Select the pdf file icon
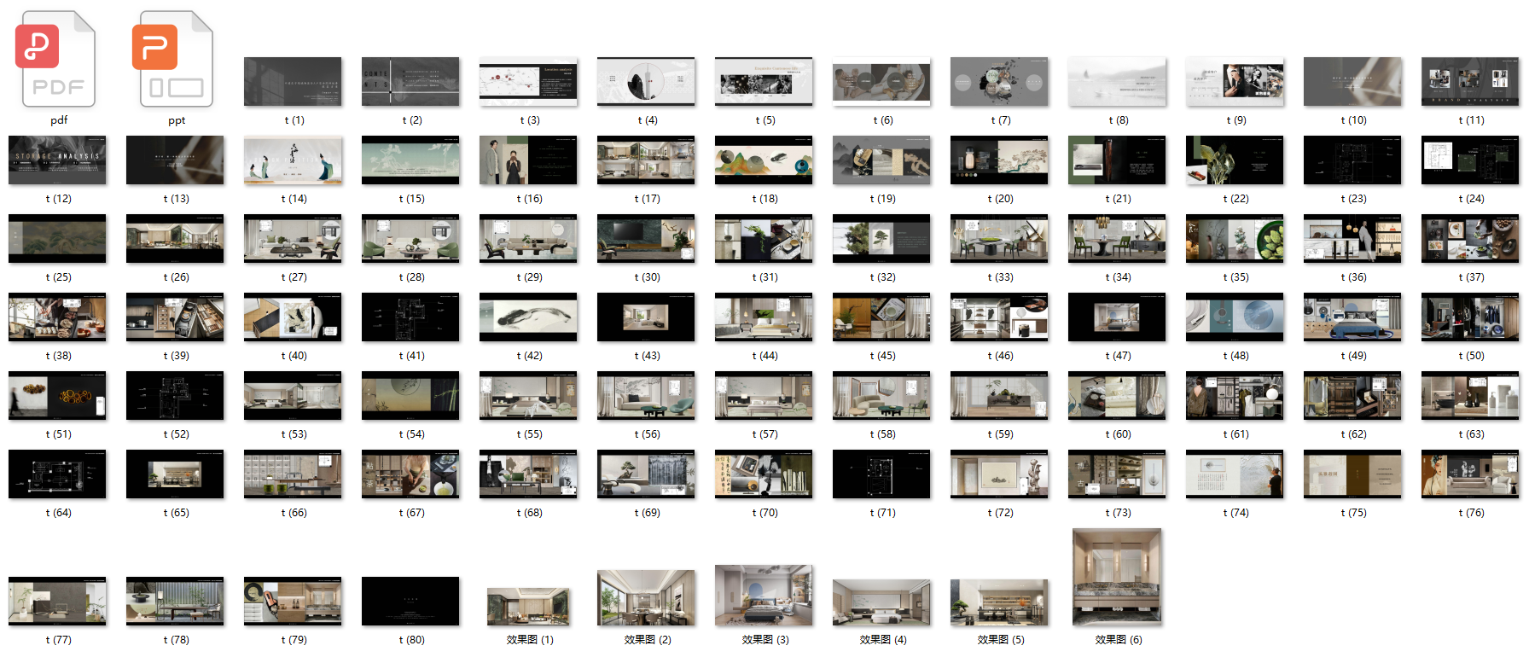The width and height of the screenshot is (1529, 663). coord(57,59)
